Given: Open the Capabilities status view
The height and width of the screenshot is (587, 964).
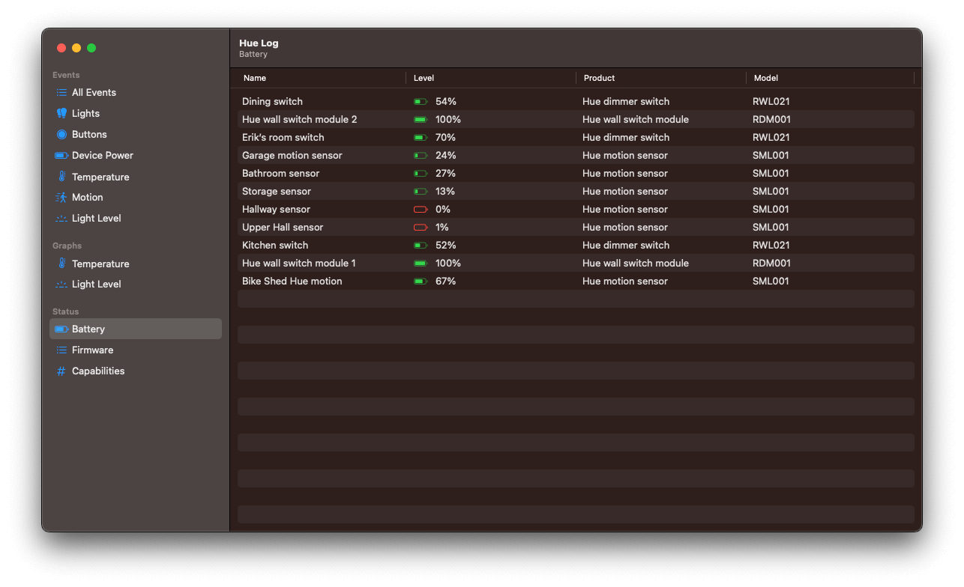Looking at the screenshot, I should click(x=97, y=371).
